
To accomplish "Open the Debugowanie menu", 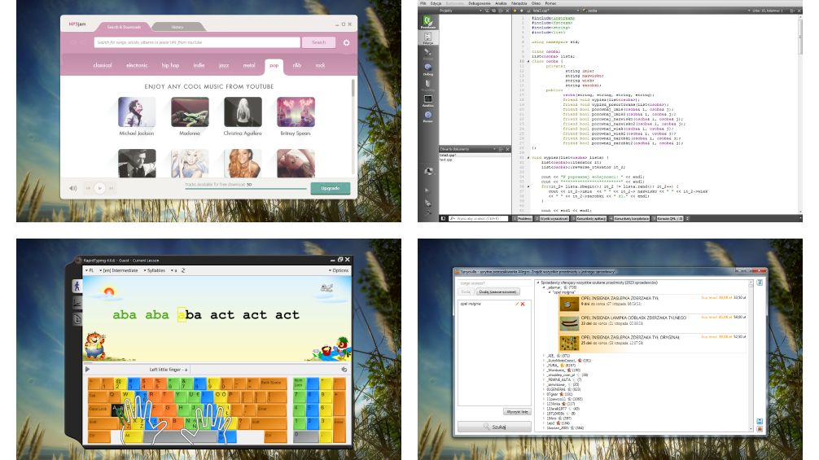I will (479, 3).
